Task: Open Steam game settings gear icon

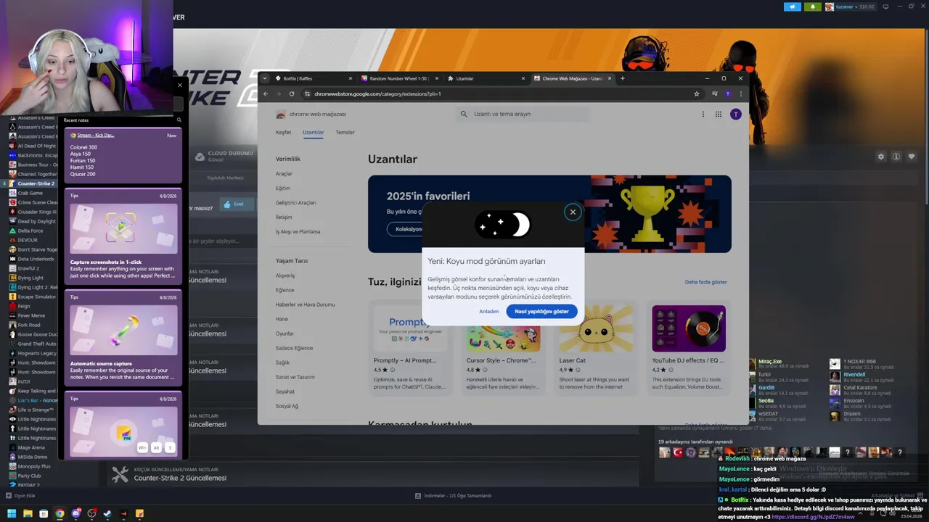Action: pos(881,157)
